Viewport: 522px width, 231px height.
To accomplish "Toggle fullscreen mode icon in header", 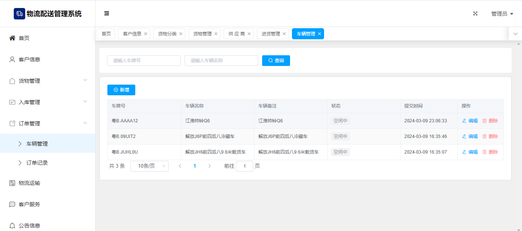I will [x=475, y=14].
